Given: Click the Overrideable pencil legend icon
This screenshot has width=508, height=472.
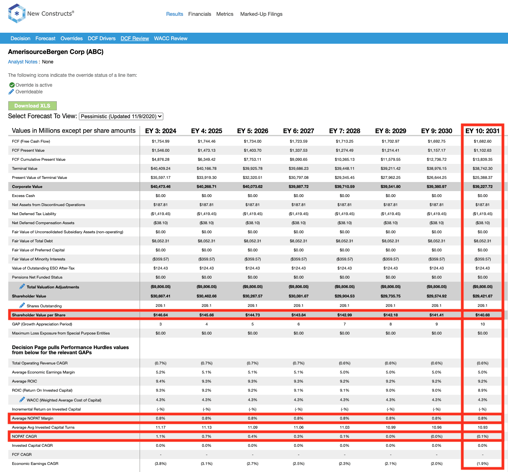Looking at the screenshot, I should click(x=11, y=92).
